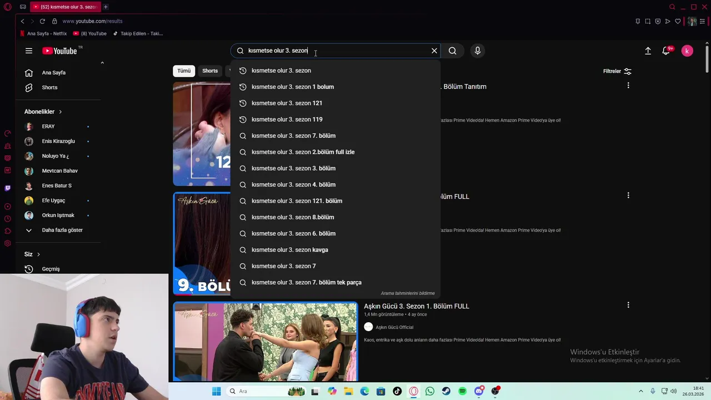The height and width of the screenshot is (400, 711).
Task: Select suggestion 'kısmetse olur 3. sezon 2.bölüm full izle'
Action: coord(336,152)
